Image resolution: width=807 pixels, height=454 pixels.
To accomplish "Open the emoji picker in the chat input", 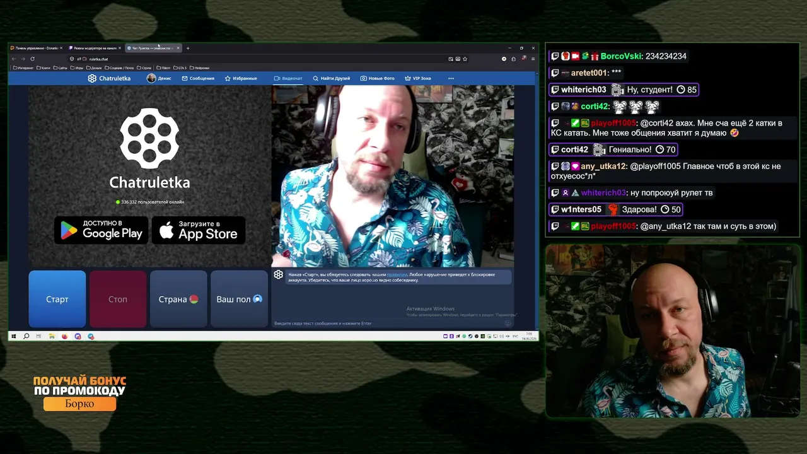I will (x=508, y=323).
